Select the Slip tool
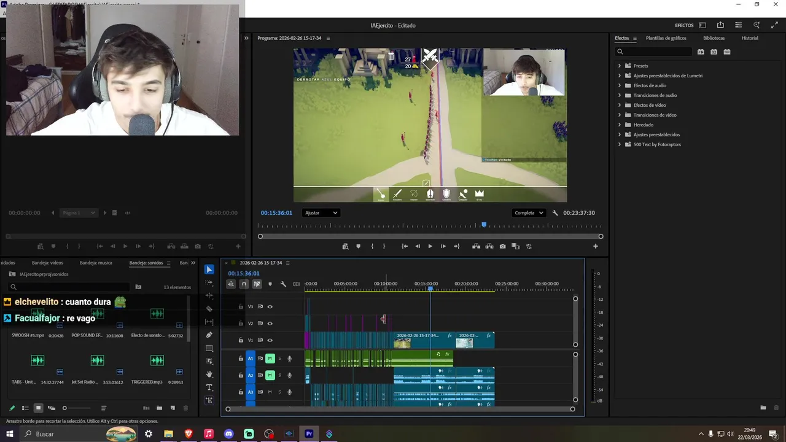Screen dimensions: 786x442 pyautogui.click(x=209, y=322)
